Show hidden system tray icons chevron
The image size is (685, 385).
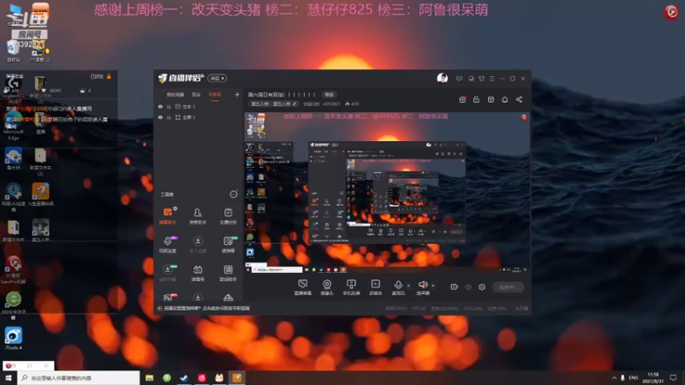pyautogui.click(x=614, y=377)
